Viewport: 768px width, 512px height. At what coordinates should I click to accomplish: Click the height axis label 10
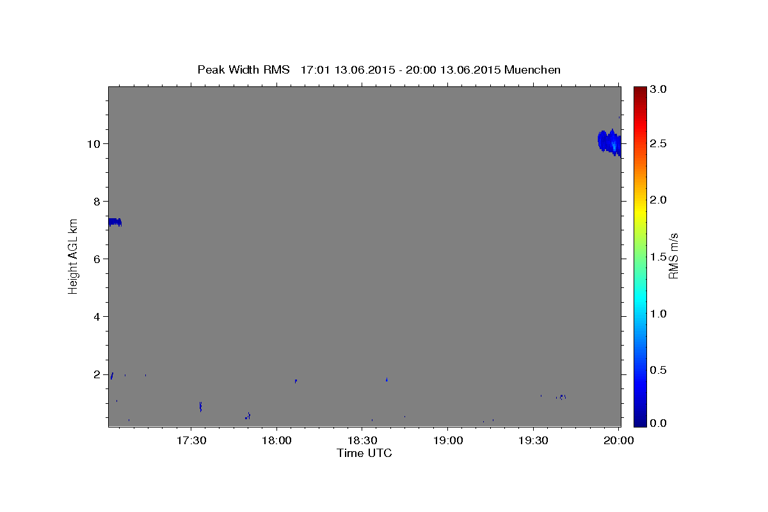tap(95, 143)
